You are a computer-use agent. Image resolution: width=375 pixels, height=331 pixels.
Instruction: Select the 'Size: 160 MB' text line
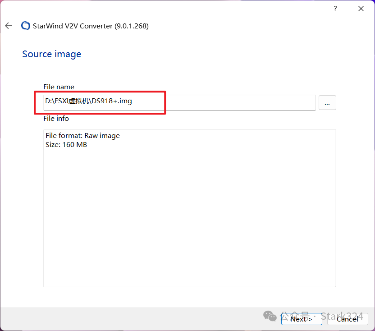pyautogui.click(x=66, y=145)
